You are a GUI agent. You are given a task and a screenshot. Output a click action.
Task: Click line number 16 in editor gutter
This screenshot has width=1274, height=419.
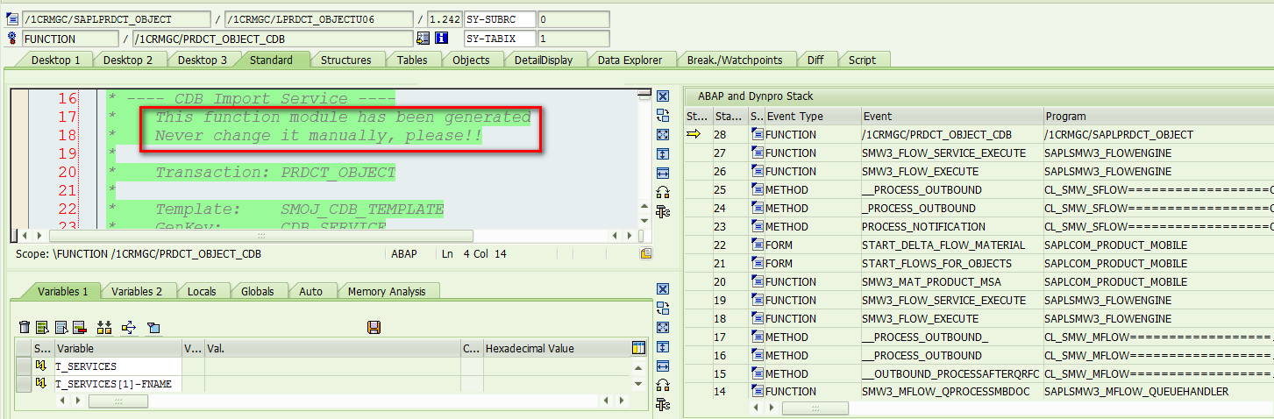68,99
